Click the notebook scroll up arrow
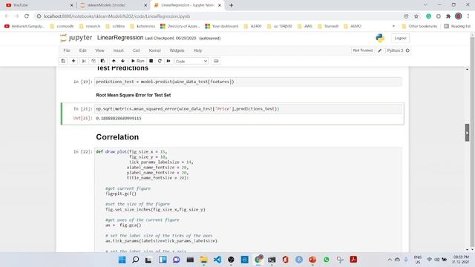Screen dimensions: 475x267 pyautogui.click(x=467, y=69)
